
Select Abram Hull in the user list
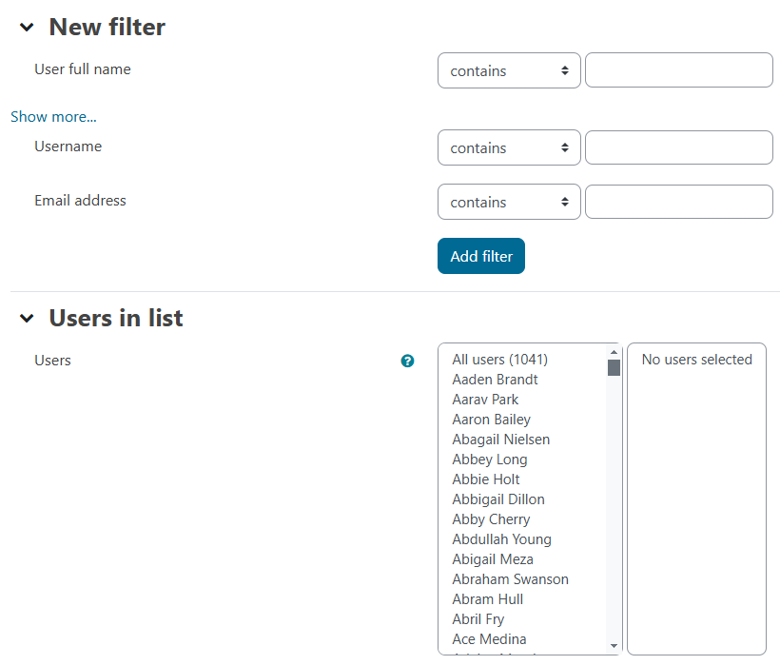click(487, 599)
